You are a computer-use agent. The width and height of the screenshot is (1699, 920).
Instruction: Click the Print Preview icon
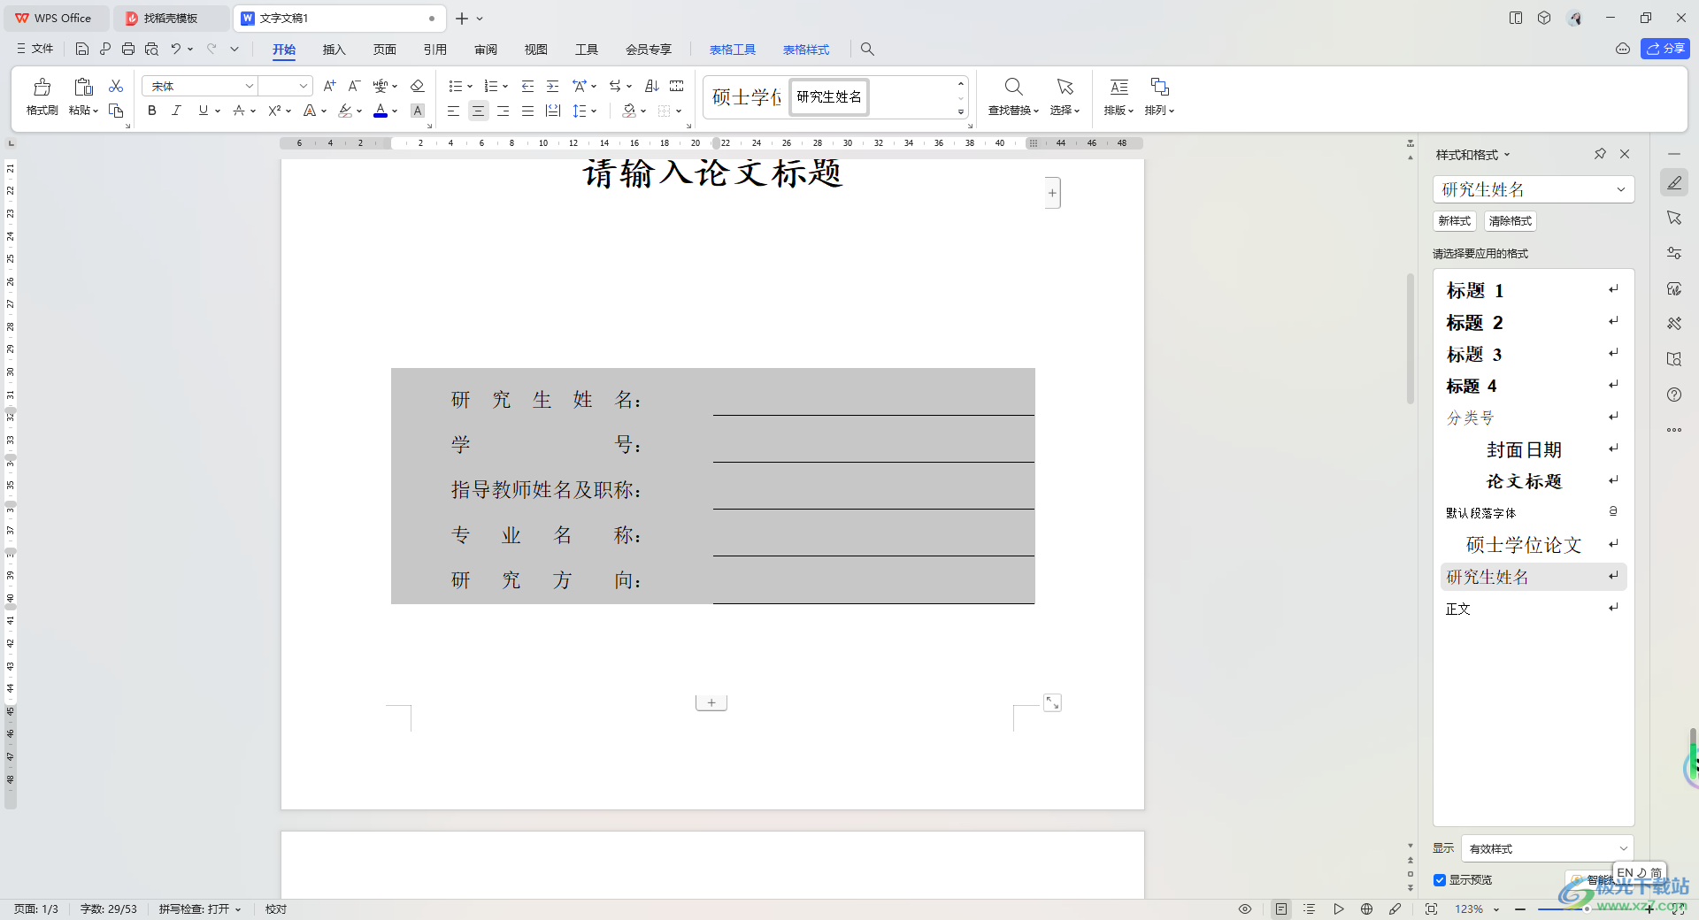[x=151, y=49]
